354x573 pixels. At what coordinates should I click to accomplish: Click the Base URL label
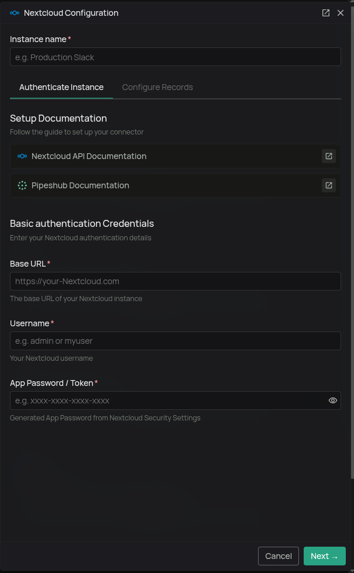(x=28, y=264)
